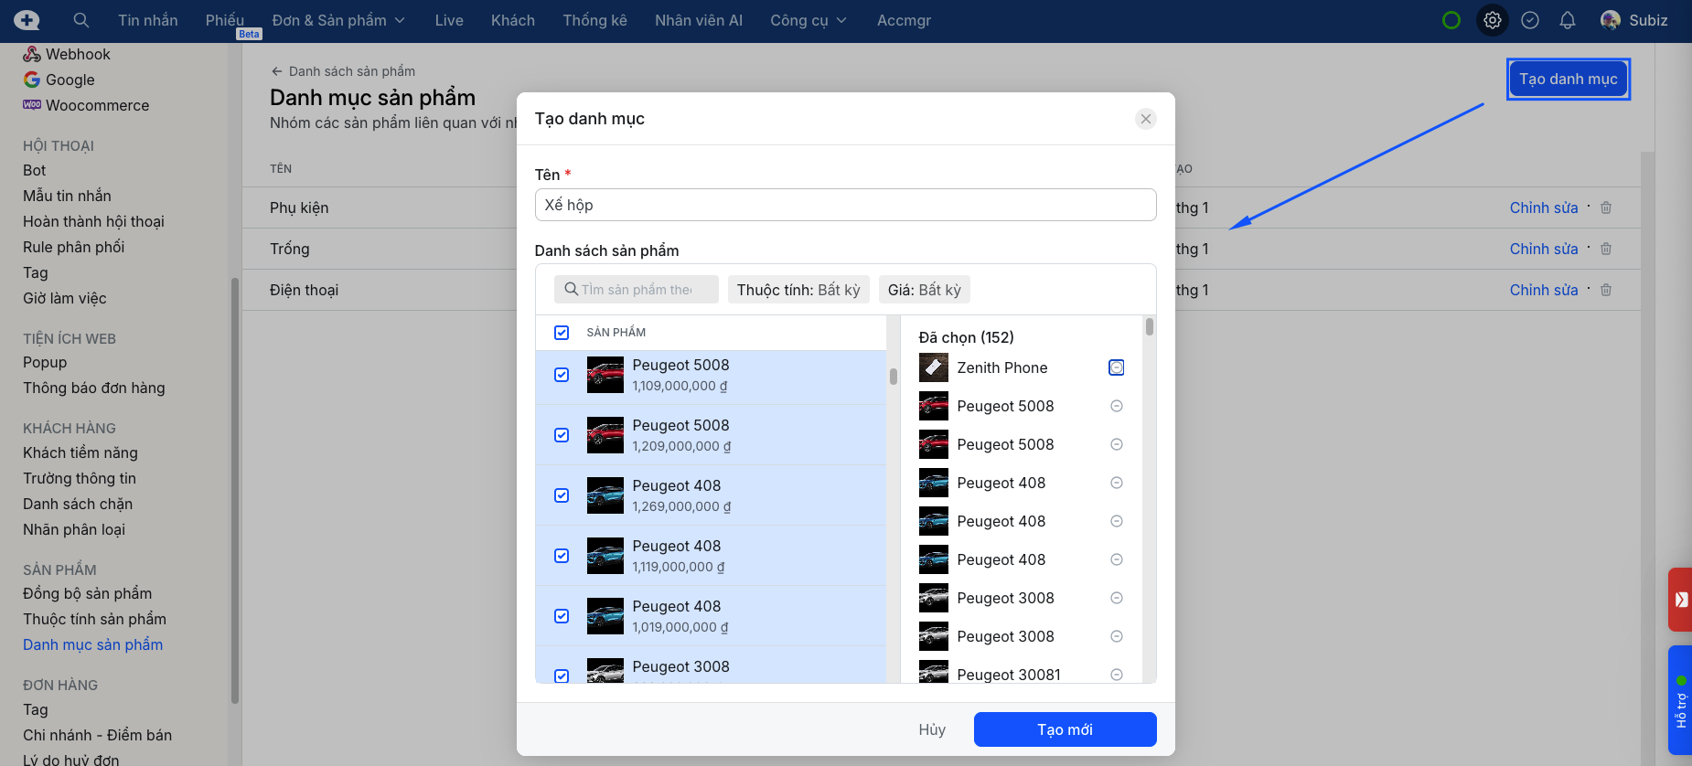Viewport: 1692px width, 766px height.
Task: Toggle the select-all SẢN PHẨM checkbox
Action: coord(562,333)
